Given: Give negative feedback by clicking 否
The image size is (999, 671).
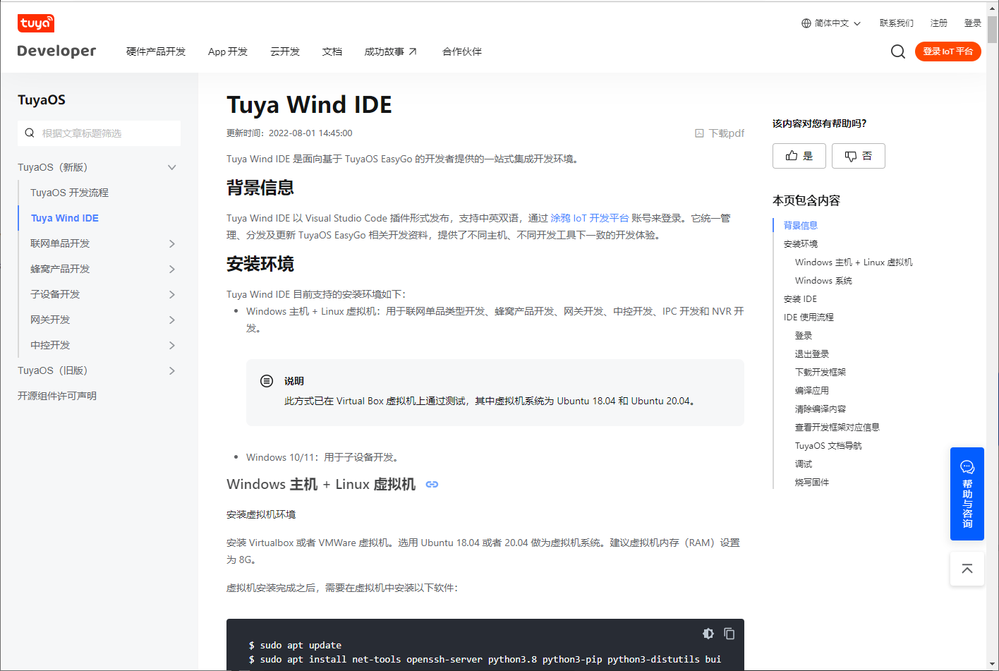Looking at the screenshot, I should tap(858, 155).
